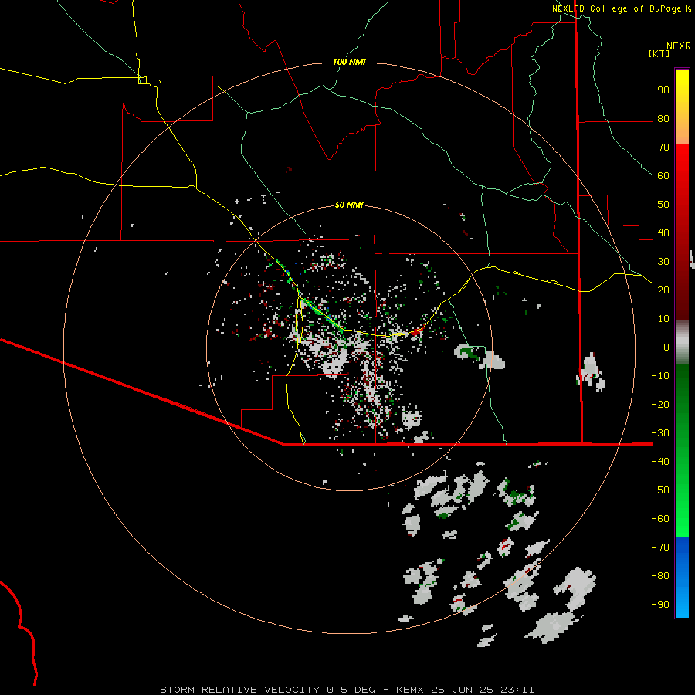695x695 pixels.
Task: Click the -60 value on velocity scale
Action: [x=660, y=519]
